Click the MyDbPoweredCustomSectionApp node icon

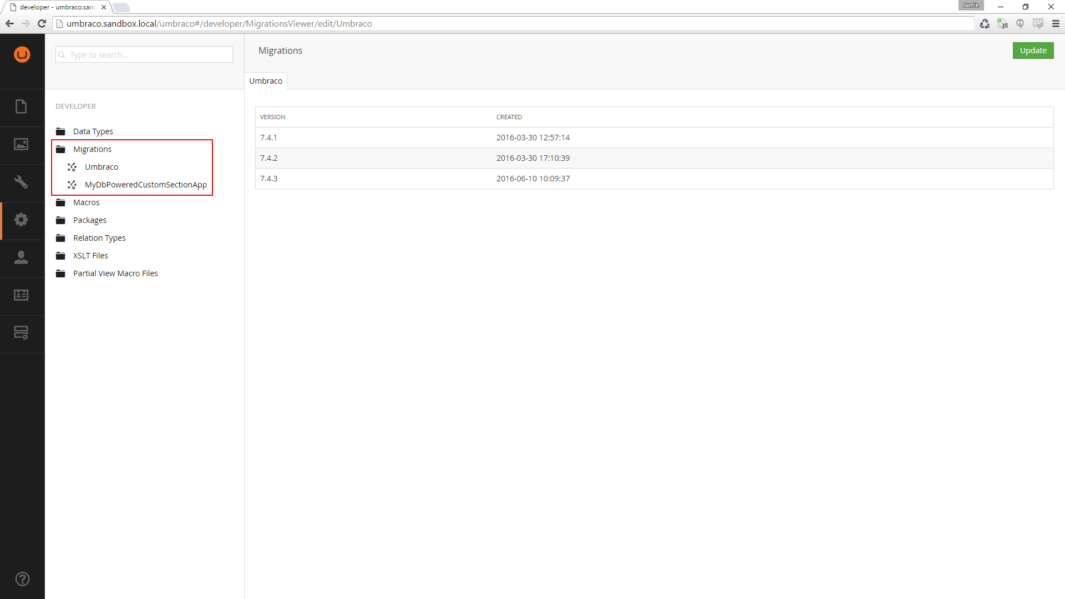coord(72,185)
